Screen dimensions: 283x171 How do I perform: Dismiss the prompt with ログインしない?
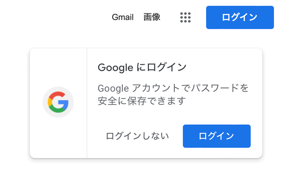[138, 136]
